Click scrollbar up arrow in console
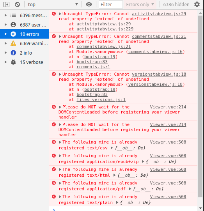Screen dimensions: 204x211 pos(200,13)
